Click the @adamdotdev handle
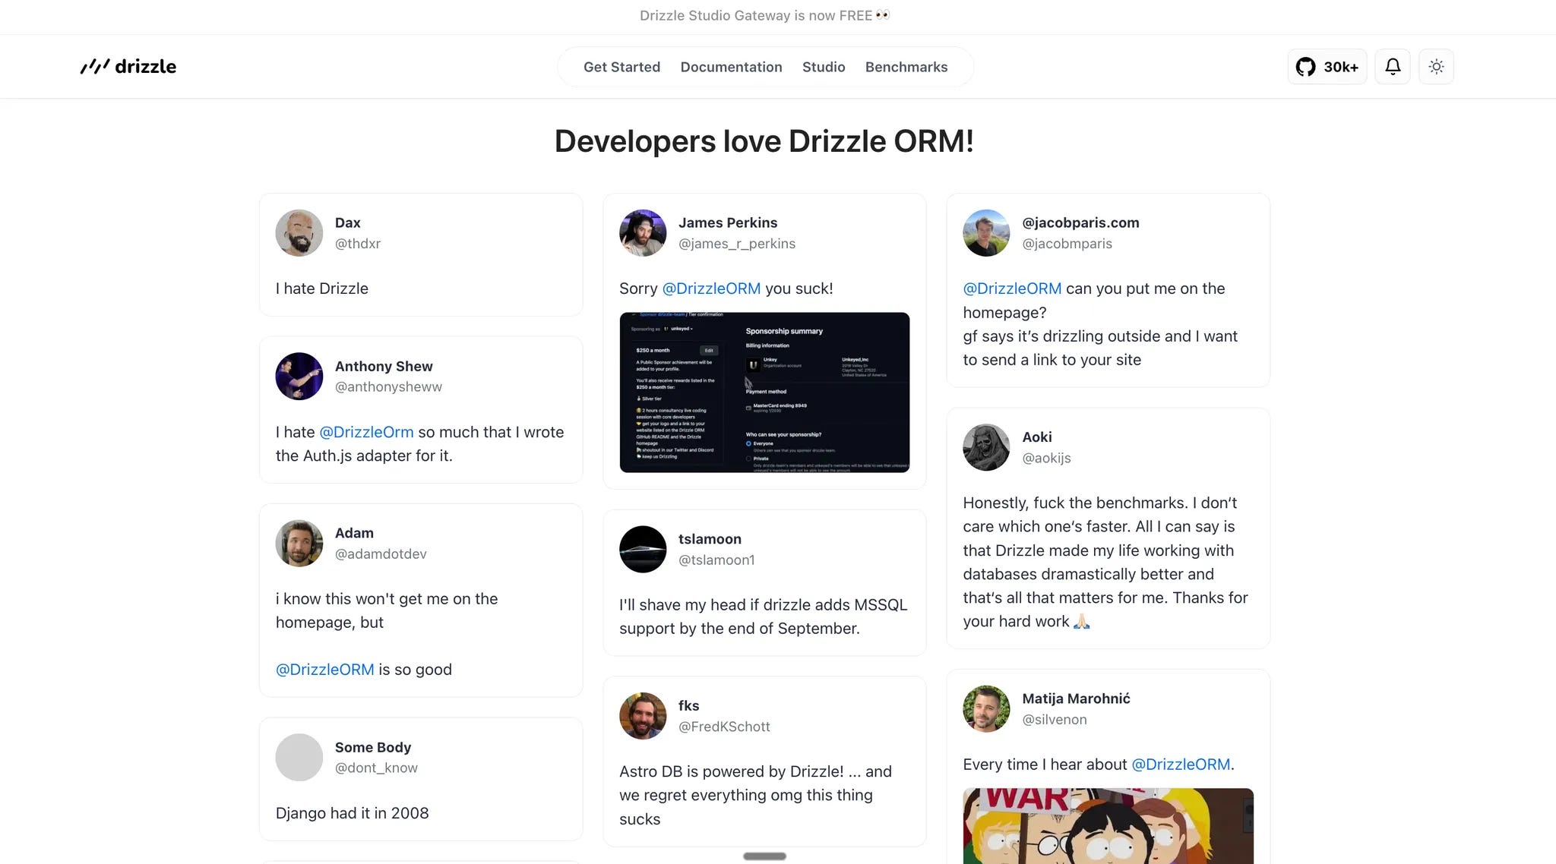Viewport: 1556px width, 864px height. click(381, 554)
